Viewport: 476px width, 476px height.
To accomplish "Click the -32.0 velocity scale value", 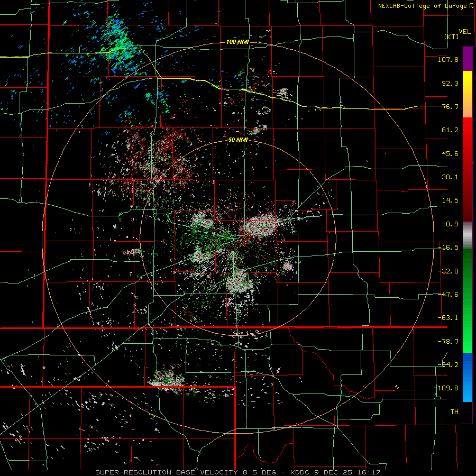I will pyautogui.click(x=448, y=271).
